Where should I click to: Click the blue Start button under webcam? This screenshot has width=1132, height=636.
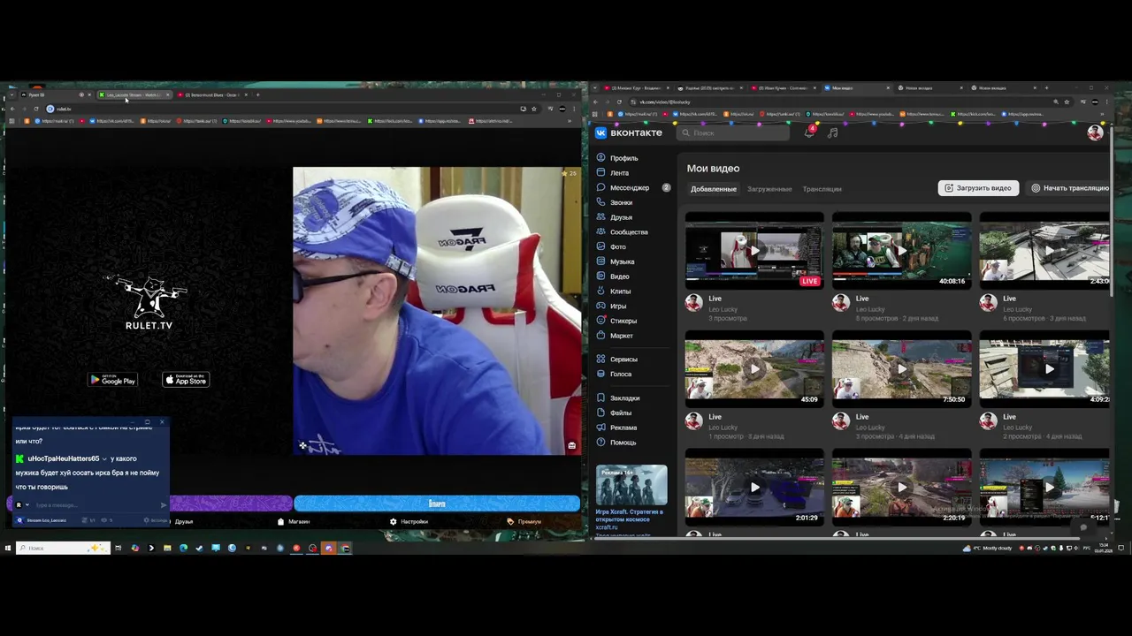point(437,503)
